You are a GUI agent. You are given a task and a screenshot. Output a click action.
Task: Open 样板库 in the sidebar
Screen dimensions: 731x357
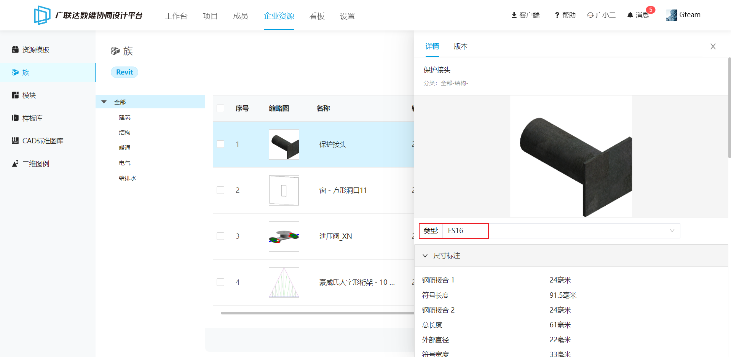[32, 118]
